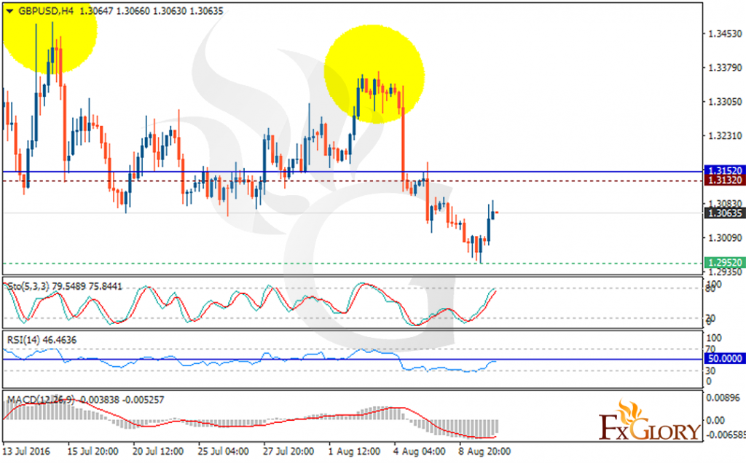Select the 1.31520 blue price label

click(x=725, y=170)
